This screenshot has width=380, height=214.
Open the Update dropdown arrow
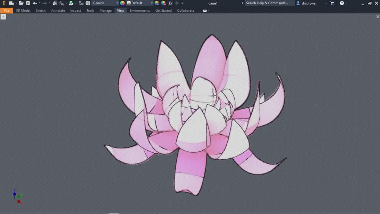pyautogui.click(x=66, y=3)
